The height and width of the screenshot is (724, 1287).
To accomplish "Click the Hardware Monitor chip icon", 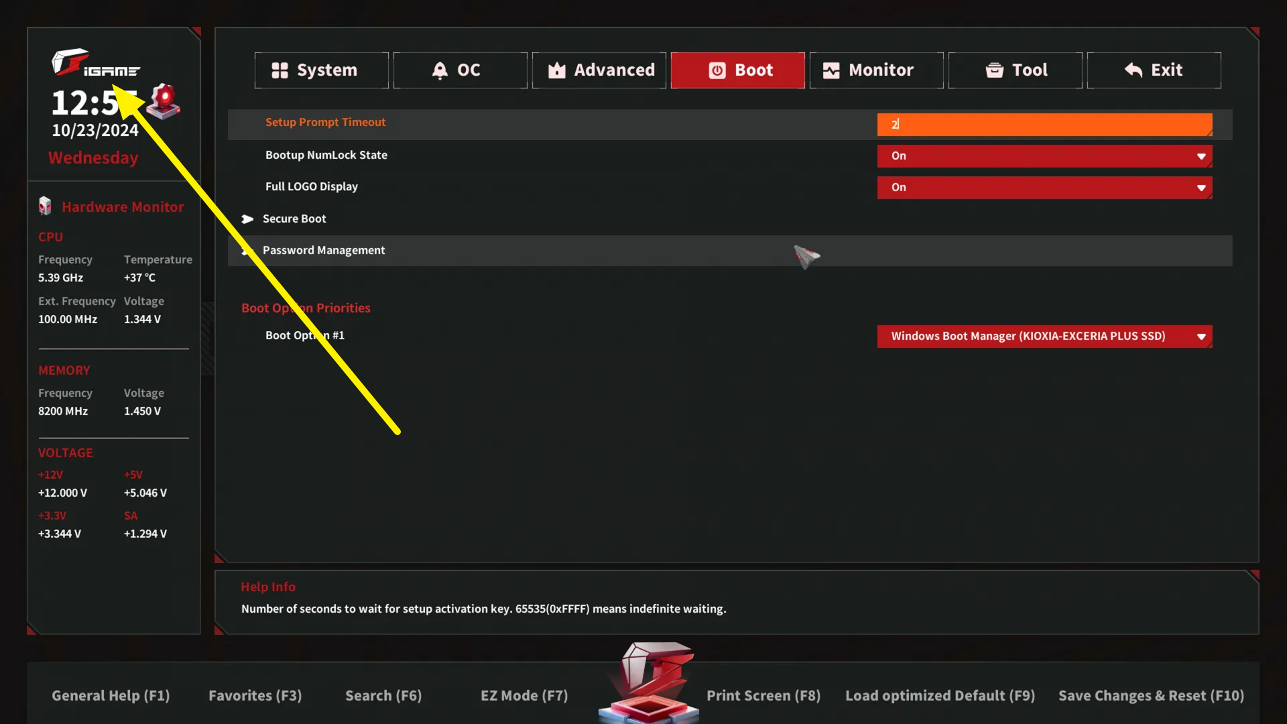I will coord(45,206).
